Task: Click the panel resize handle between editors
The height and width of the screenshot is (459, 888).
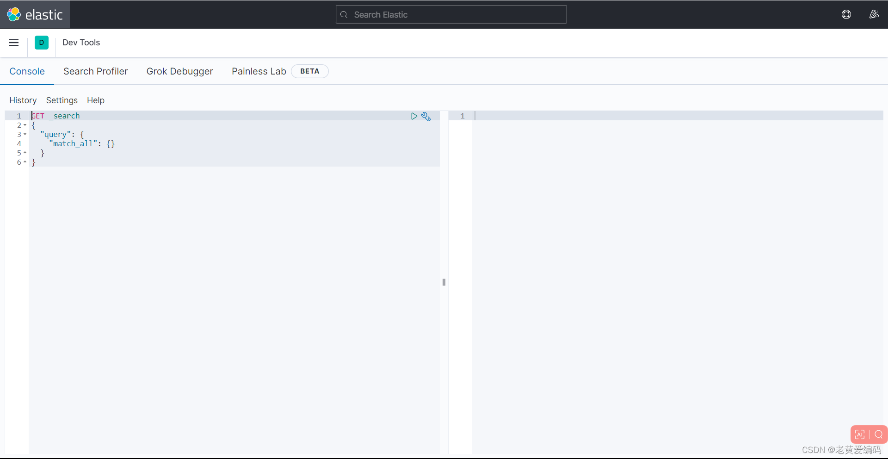Action: tap(444, 282)
